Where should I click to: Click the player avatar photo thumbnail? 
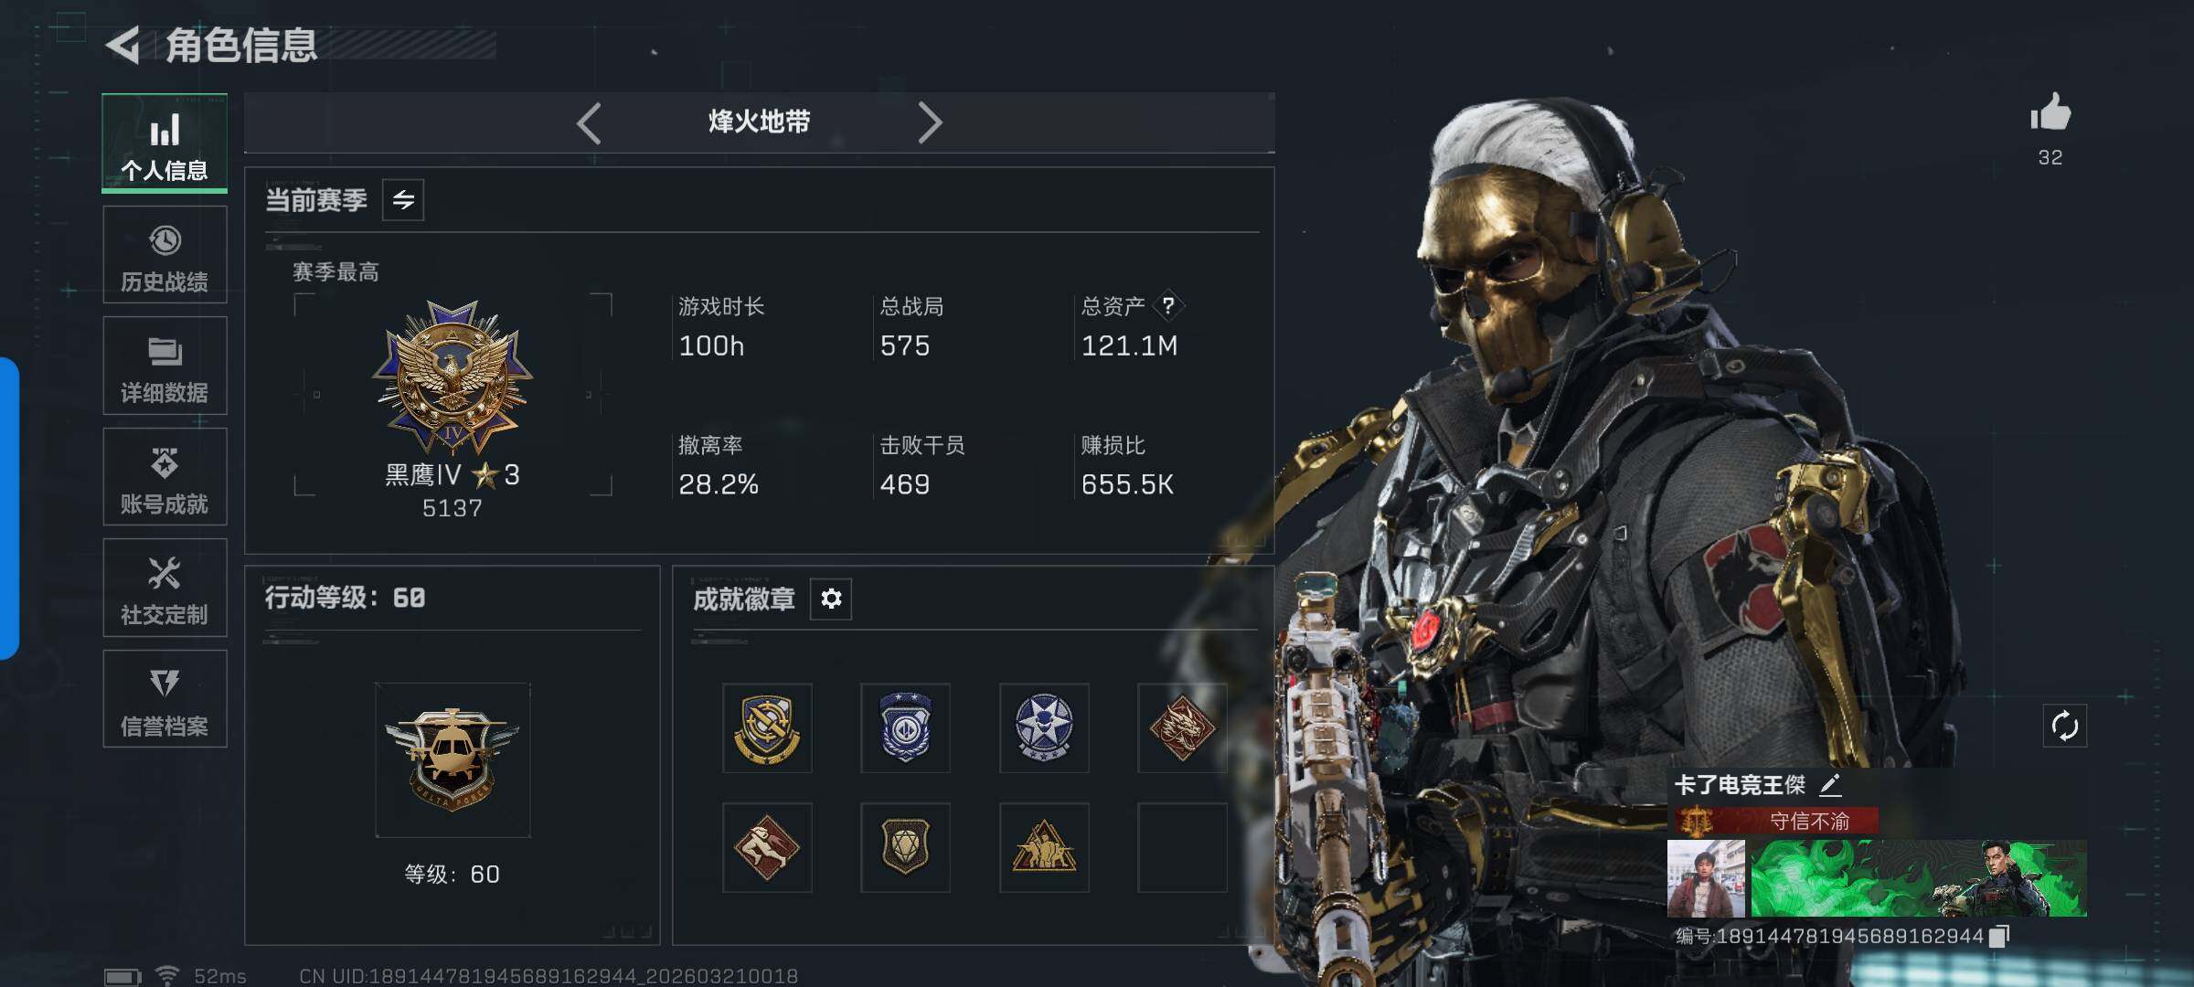pyautogui.click(x=1706, y=878)
